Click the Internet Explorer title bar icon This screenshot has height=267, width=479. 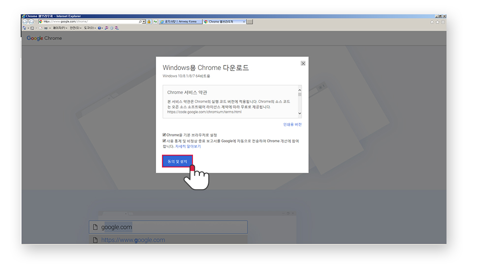pos(24,16)
